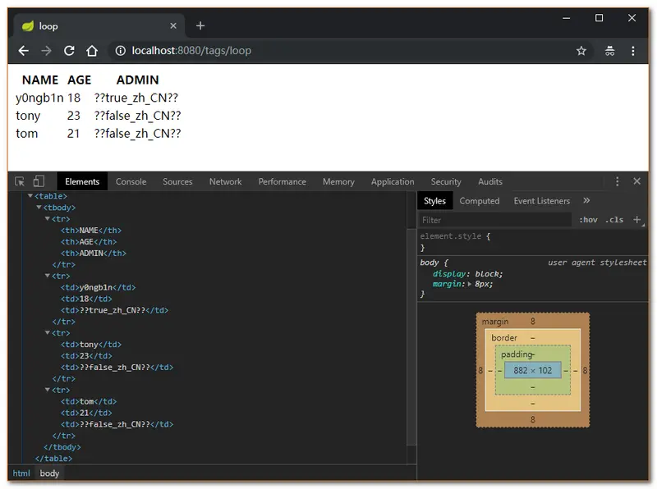The image size is (657, 489).
Task: Activate the DevTools element inspector picker
Action: coord(19,181)
